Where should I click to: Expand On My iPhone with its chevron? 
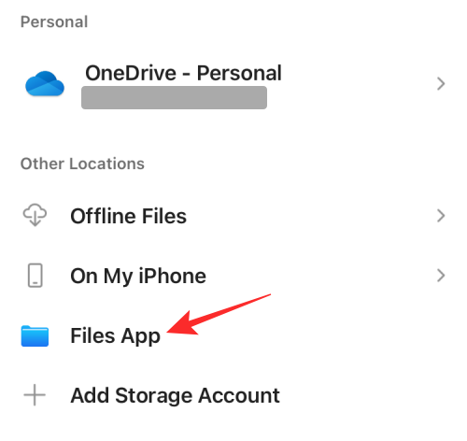pos(441,276)
